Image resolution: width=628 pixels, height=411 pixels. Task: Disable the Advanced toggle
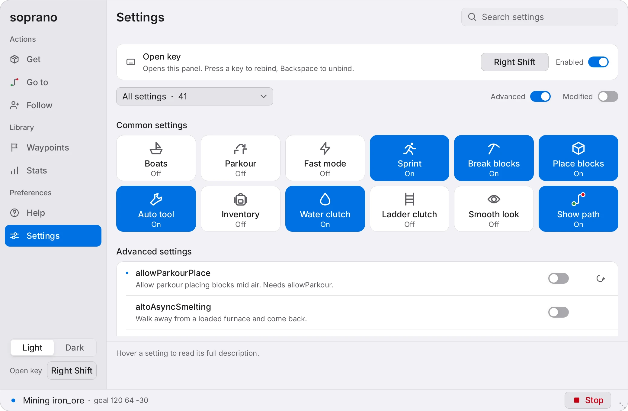pyautogui.click(x=540, y=96)
